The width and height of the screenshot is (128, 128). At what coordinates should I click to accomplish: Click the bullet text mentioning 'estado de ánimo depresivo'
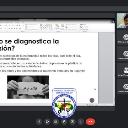click(41, 65)
